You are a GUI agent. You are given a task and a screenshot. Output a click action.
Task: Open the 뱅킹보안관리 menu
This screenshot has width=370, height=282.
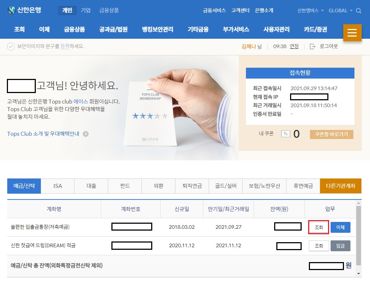click(x=157, y=29)
